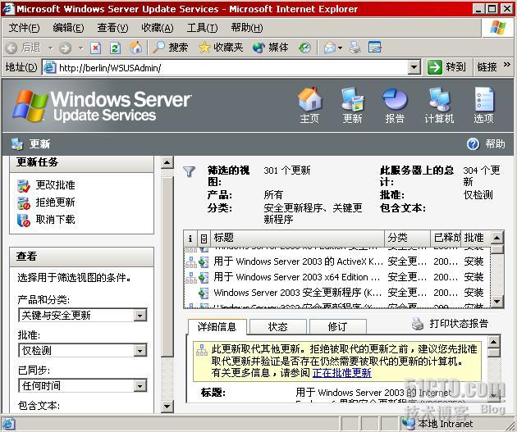This screenshot has height=432, width=517.
Task: Click the blue 帮助 help icon
Action: pyautogui.click(x=473, y=144)
